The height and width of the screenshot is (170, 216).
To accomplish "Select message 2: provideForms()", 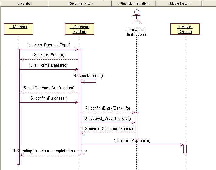I will point(49,55).
